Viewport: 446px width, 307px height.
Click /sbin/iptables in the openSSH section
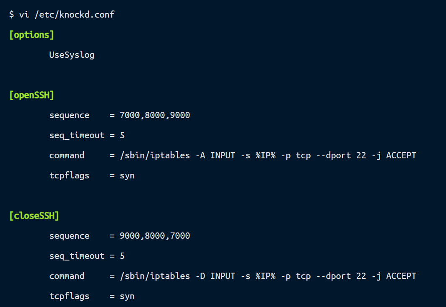pos(155,155)
